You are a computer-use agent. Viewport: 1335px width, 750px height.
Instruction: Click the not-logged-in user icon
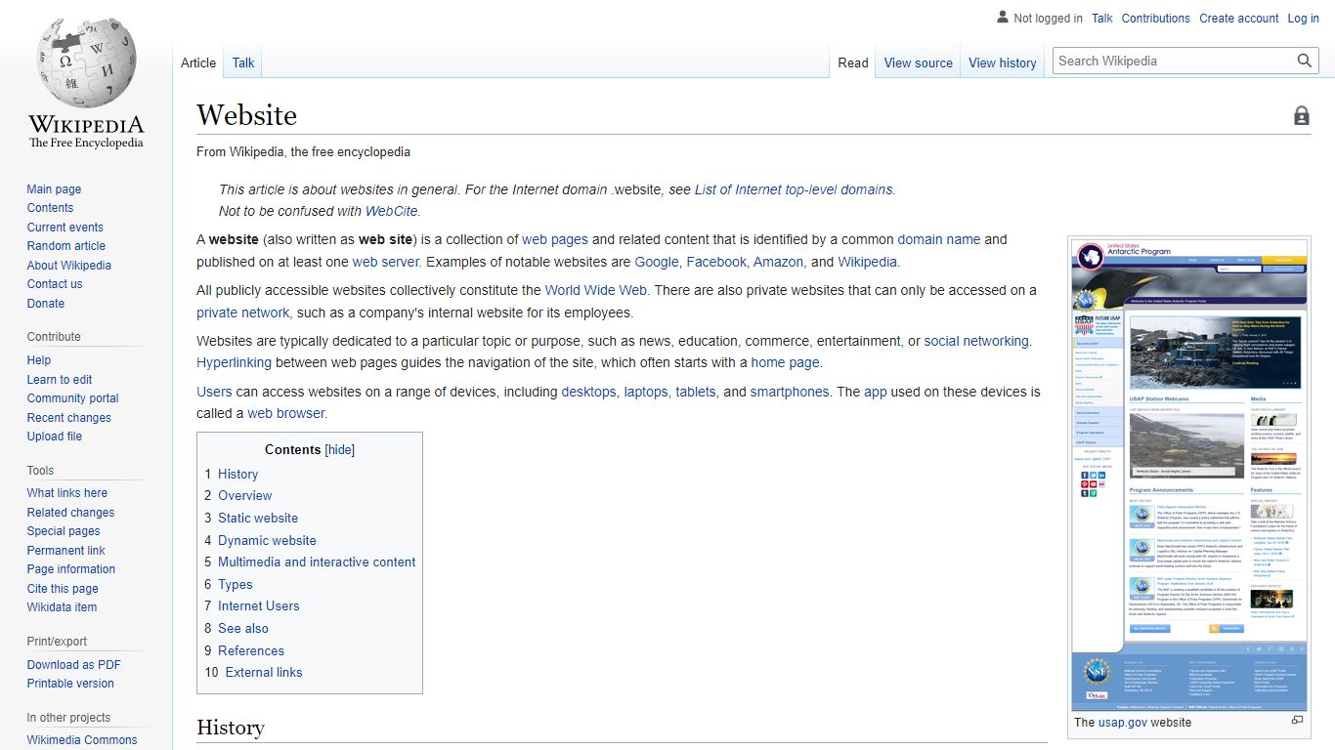1002,18
